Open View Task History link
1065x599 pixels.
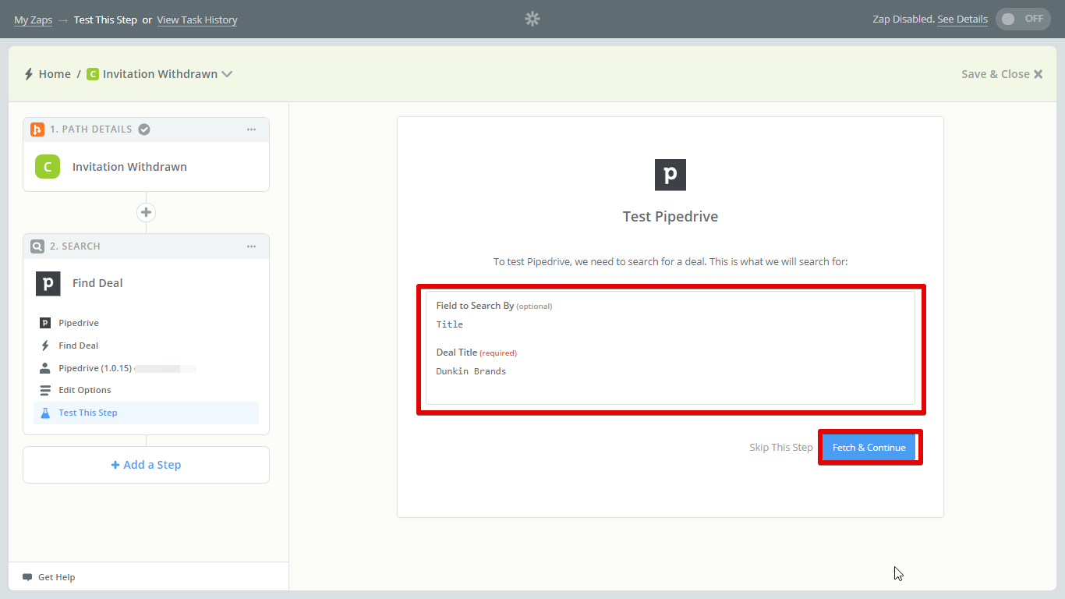(197, 19)
